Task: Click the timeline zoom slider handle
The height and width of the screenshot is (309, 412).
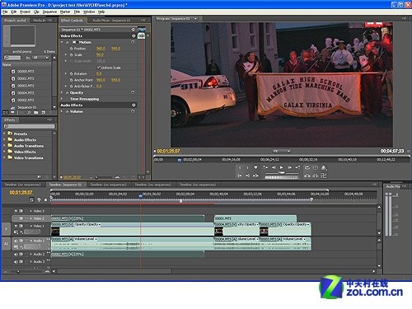Action: [18, 272]
